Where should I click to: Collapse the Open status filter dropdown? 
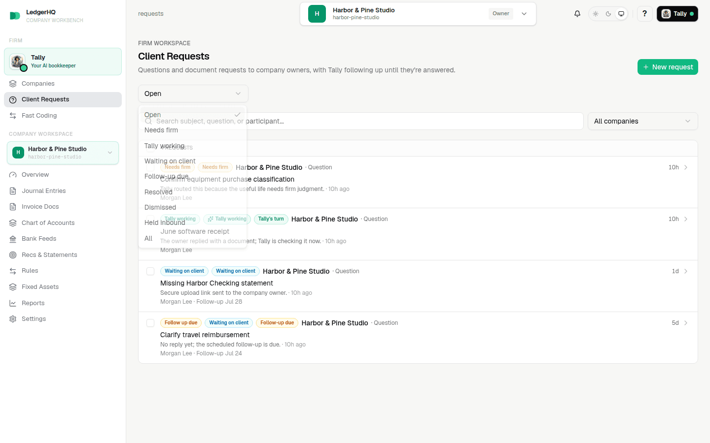[193, 94]
